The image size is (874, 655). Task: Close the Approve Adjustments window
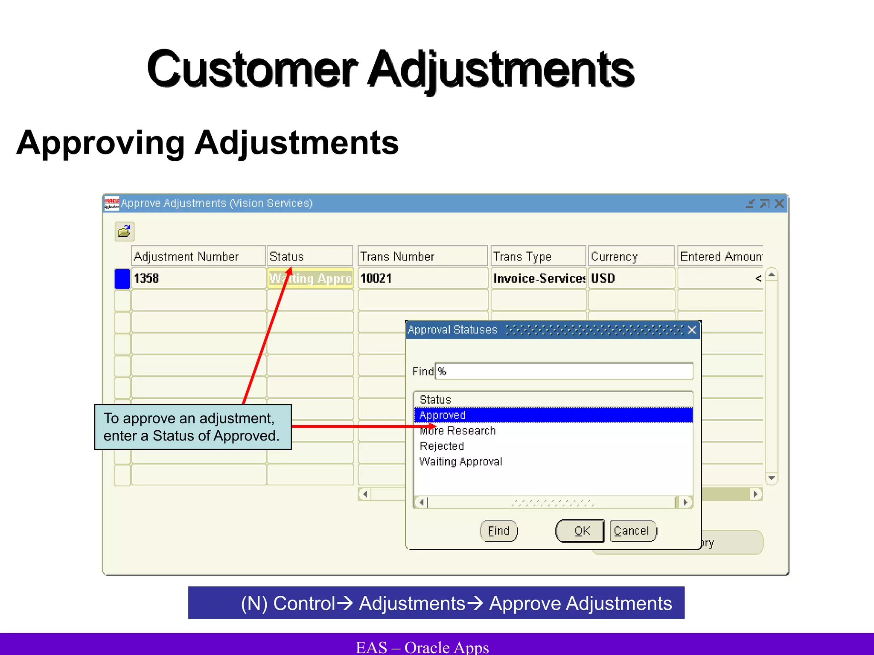[779, 203]
